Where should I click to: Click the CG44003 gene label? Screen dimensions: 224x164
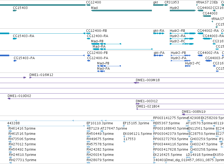[210, 13]
